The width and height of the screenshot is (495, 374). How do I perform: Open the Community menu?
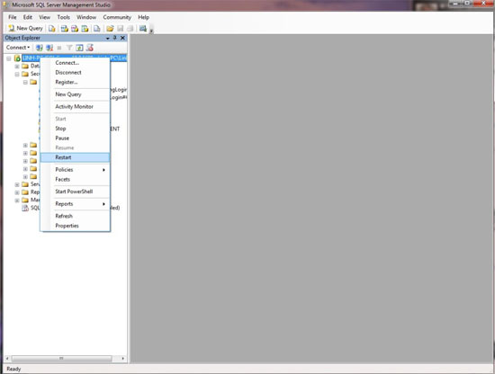point(117,17)
